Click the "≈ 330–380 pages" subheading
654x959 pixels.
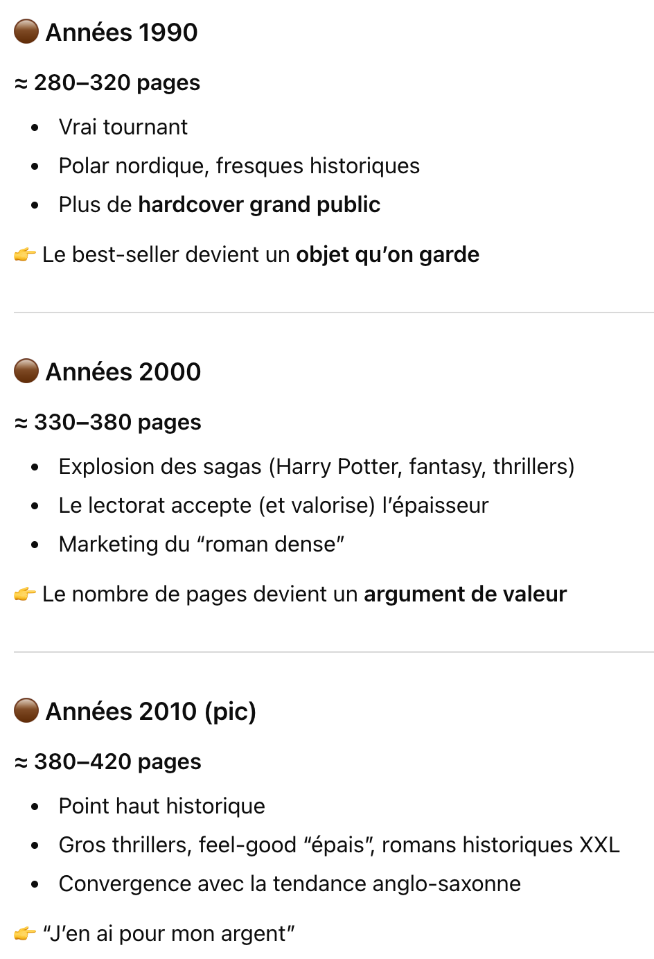tap(108, 423)
